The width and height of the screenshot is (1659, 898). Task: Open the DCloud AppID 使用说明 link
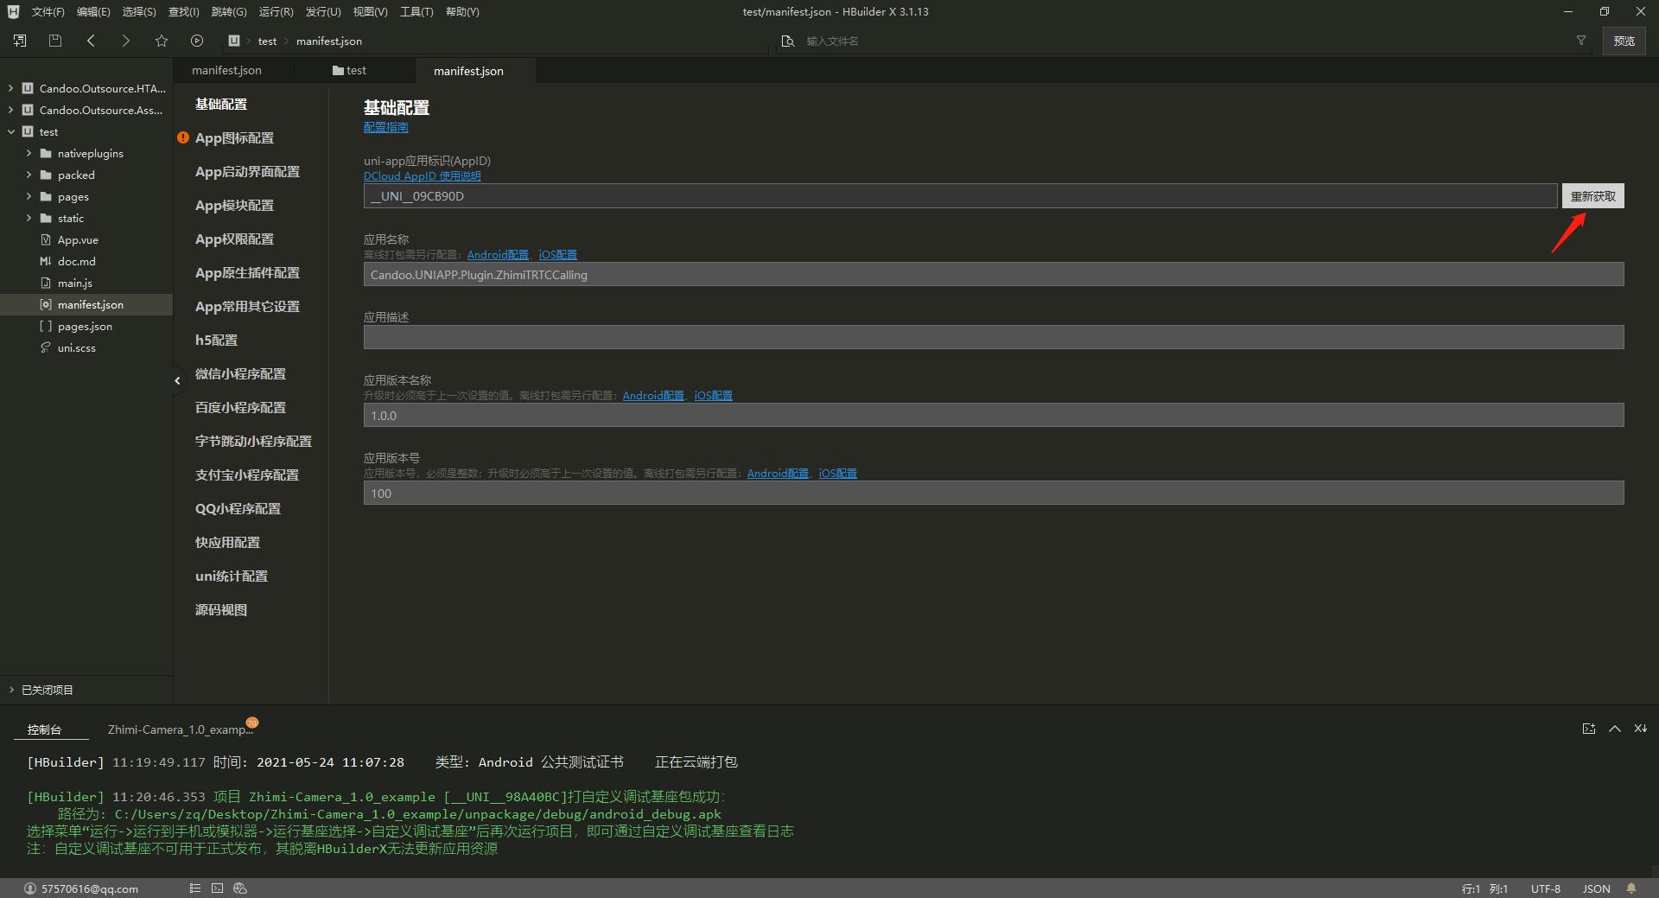pyautogui.click(x=422, y=175)
